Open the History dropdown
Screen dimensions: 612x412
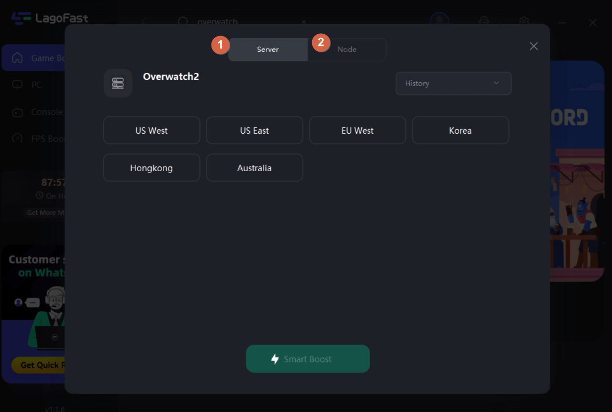(453, 83)
